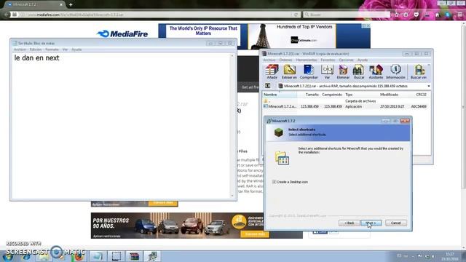Click the installer icon in the taskbar

click(x=152, y=256)
